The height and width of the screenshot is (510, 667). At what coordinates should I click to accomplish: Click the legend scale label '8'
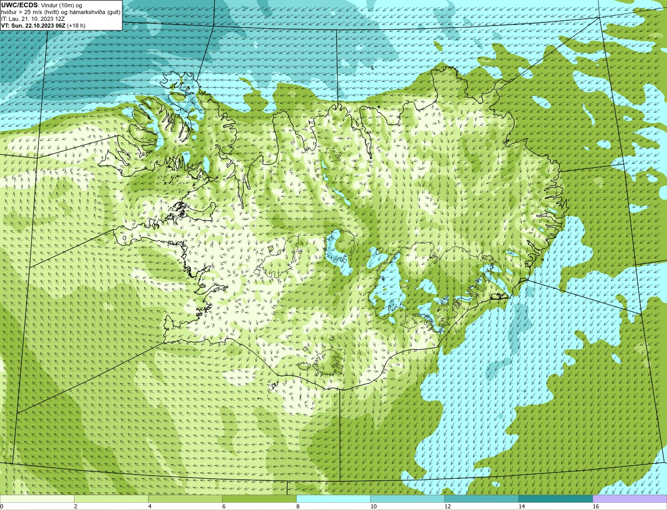click(298, 506)
